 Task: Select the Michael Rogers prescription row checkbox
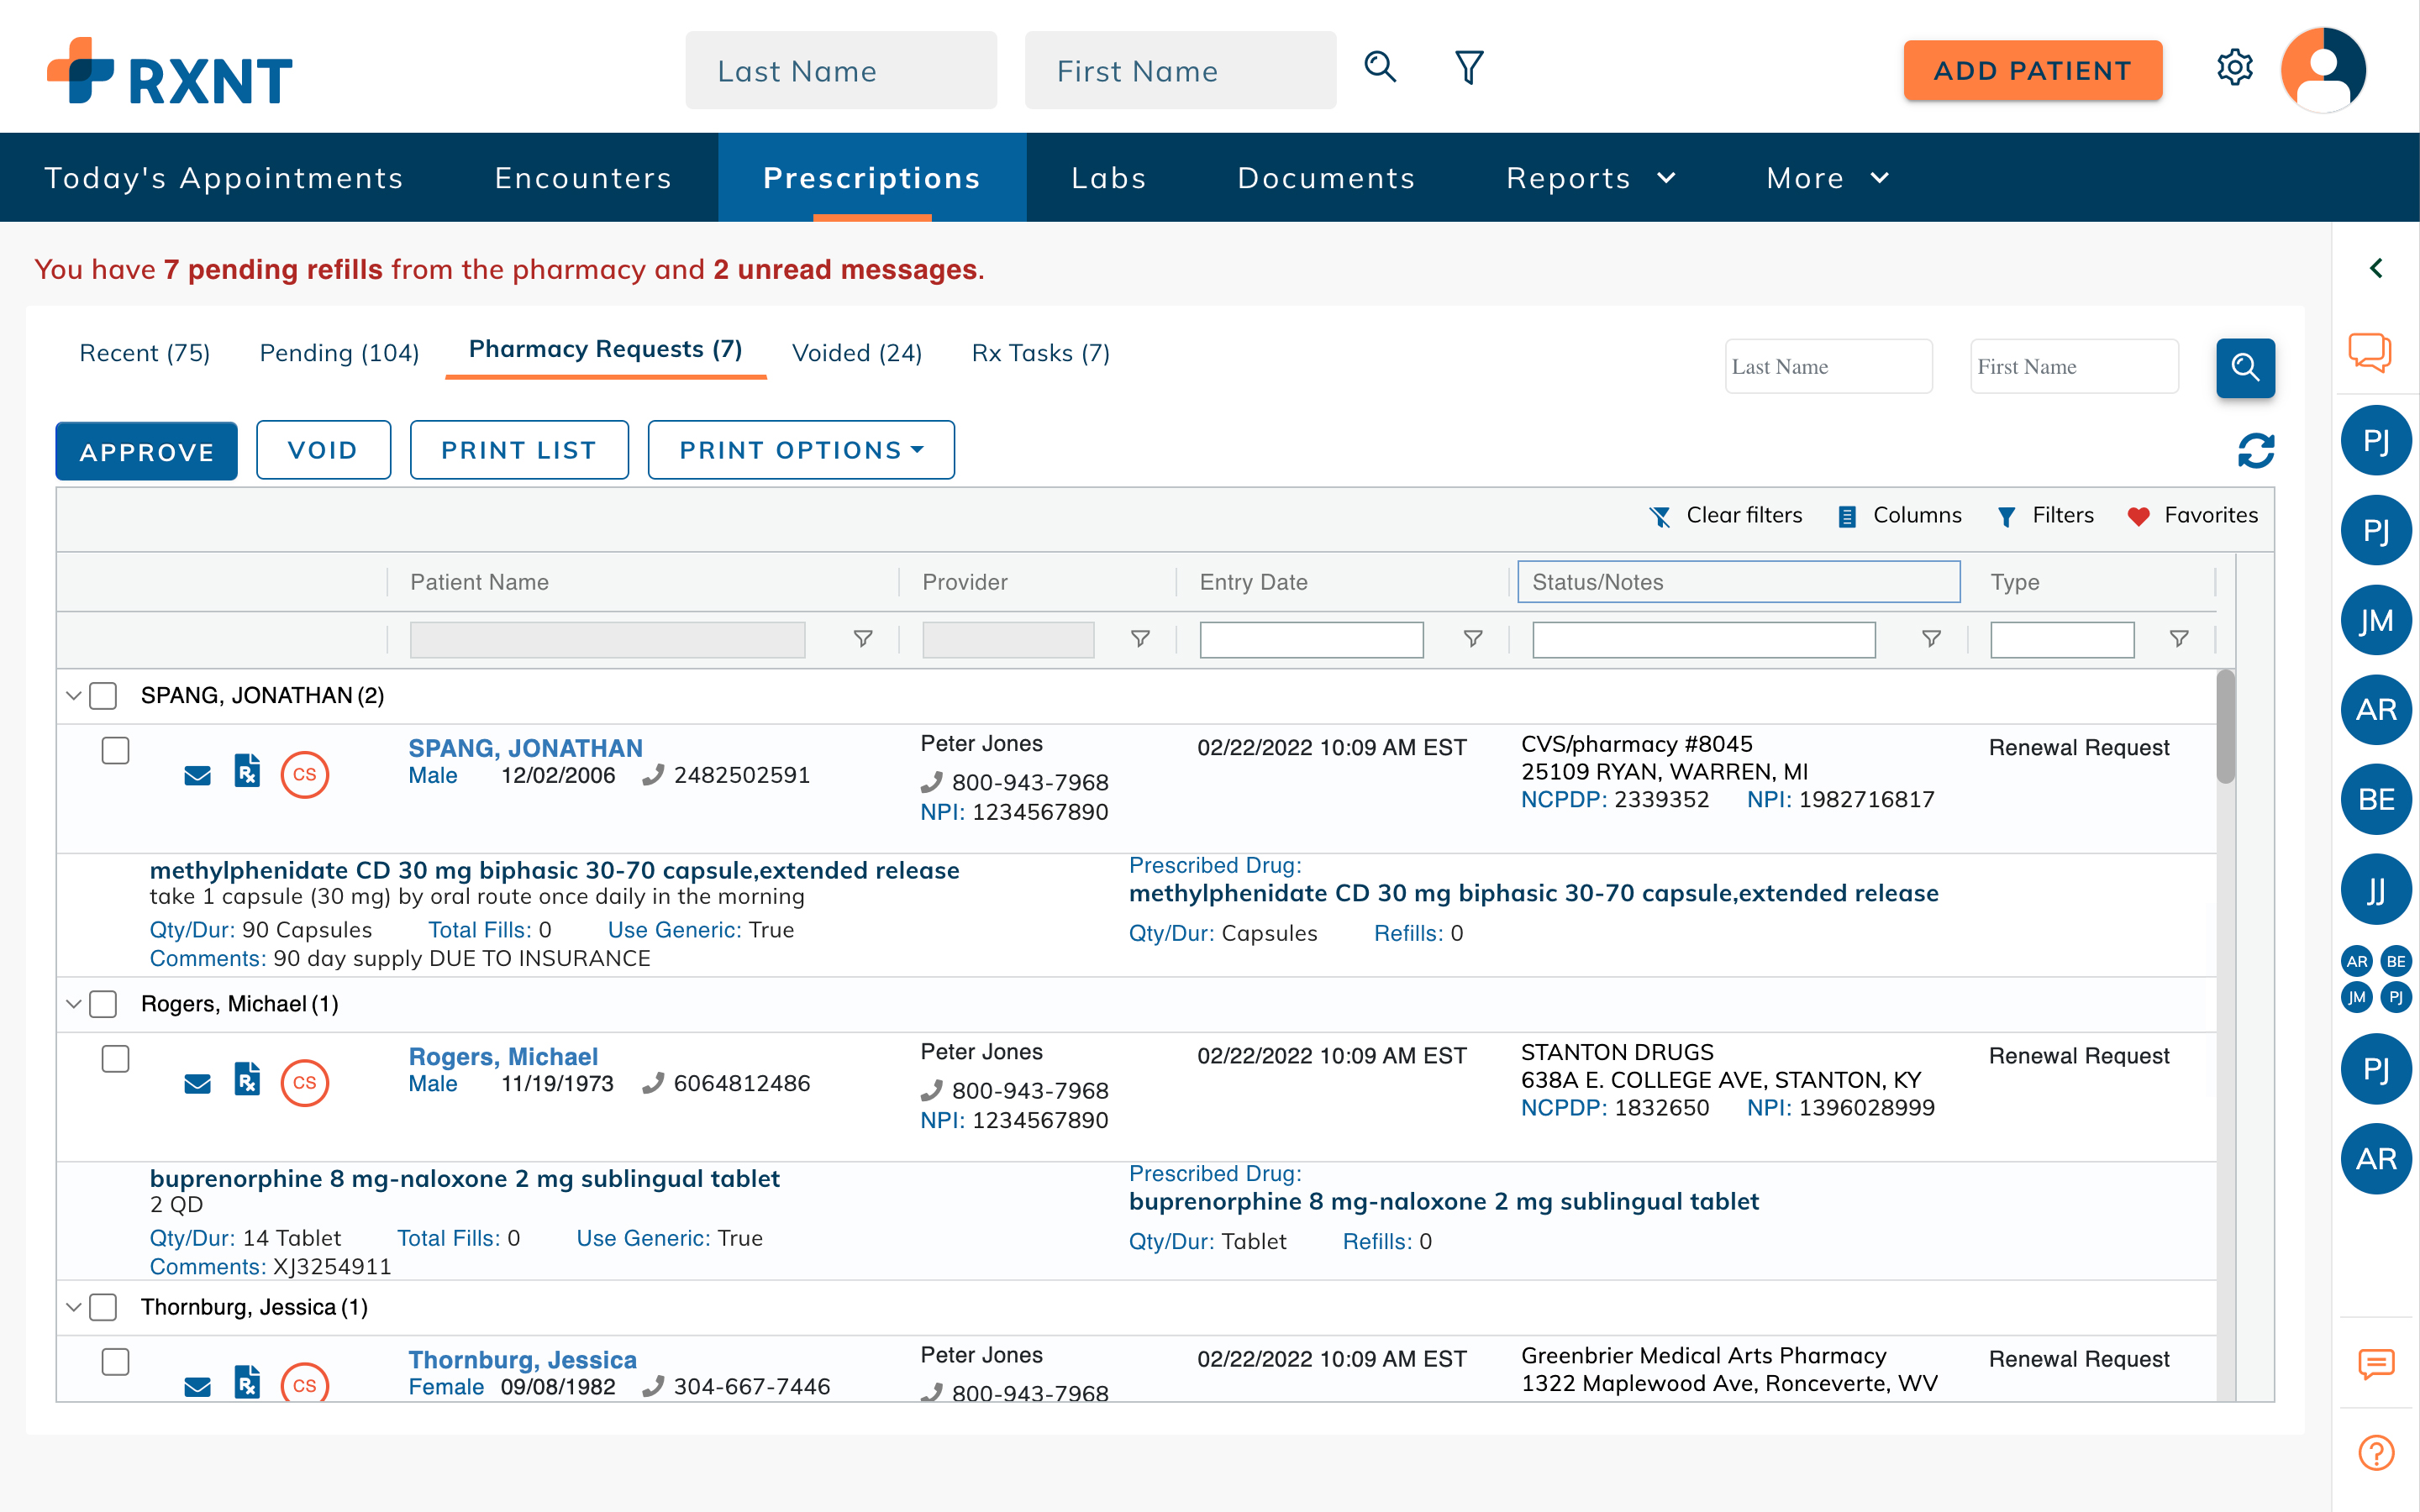[x=116, y=1058]
